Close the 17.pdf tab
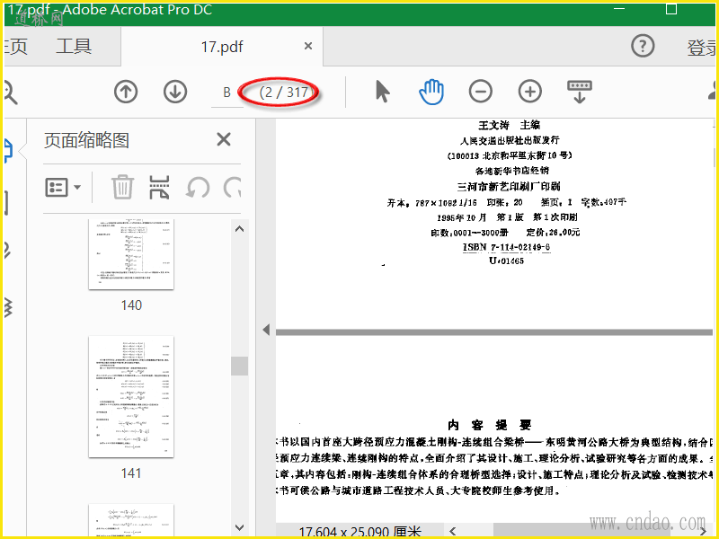 click(x=308, y=46)
